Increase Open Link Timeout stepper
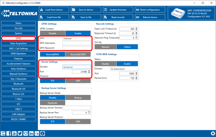The height and width of the screenshot is (137, 216). (x=136, y=28)
